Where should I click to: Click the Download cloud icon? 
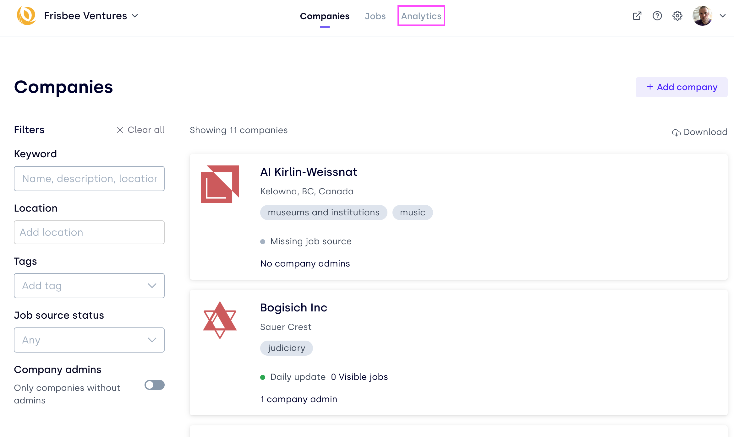[x=676, y=132]
